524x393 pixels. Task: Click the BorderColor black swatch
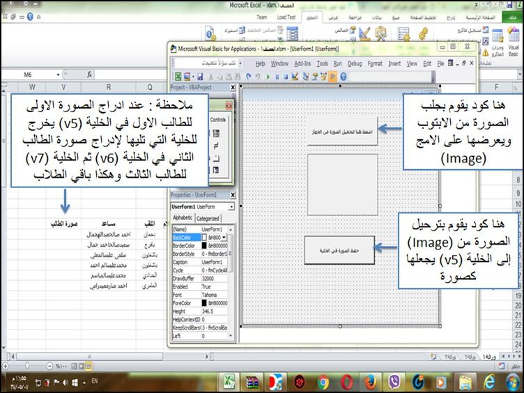tap(204, 245)
